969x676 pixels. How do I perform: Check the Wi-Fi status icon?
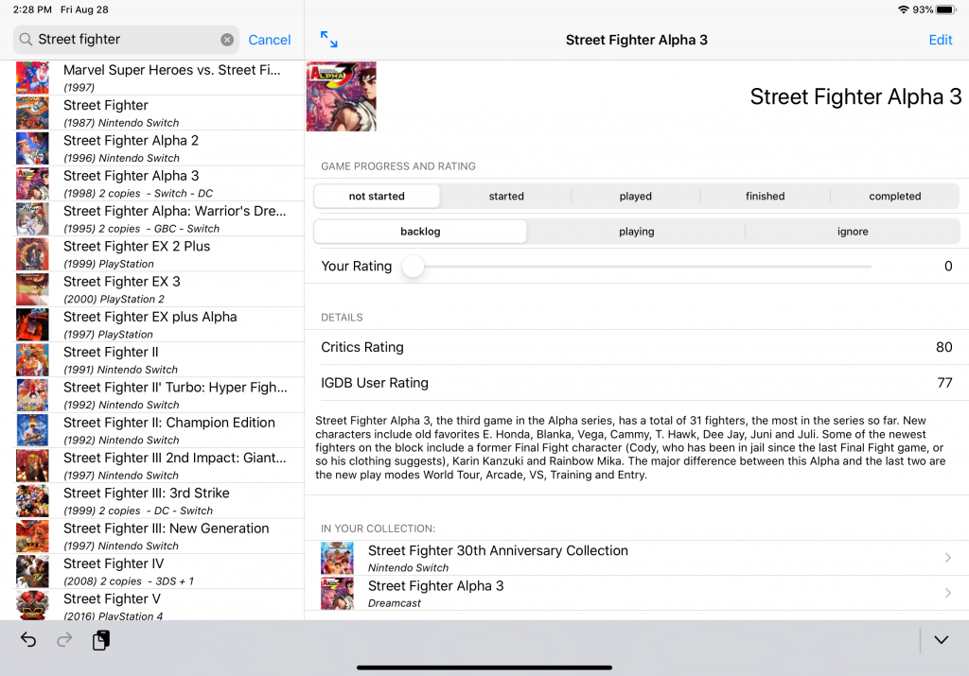(x=904, y=9)
